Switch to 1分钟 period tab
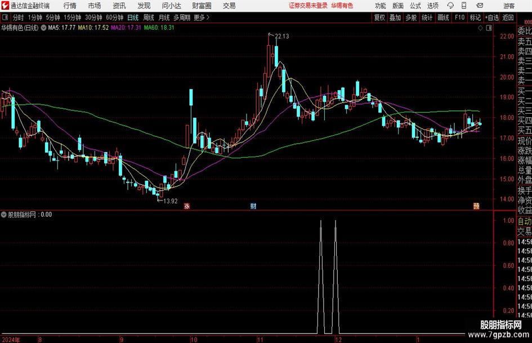 (34, 17)
